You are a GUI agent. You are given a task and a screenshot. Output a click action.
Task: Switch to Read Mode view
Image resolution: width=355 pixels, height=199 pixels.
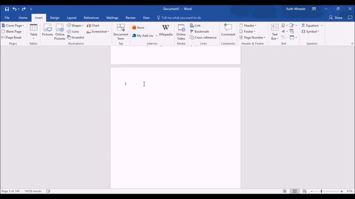[x=285, y=191]
